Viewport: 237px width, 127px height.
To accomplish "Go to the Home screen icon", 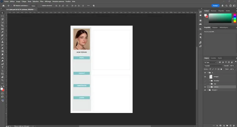I will [3, 6].
